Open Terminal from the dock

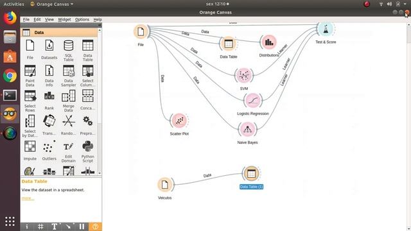click(x=10, y=96)
